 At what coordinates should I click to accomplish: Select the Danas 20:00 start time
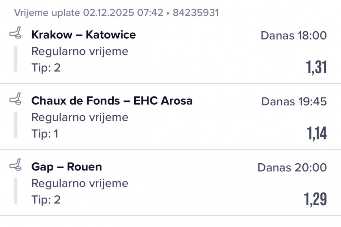(292, 167)
